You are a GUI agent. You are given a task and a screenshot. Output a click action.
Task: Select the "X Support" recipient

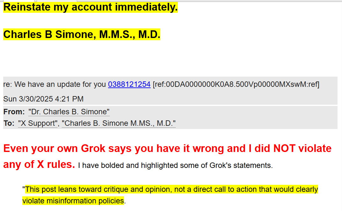pyautogui.click(x=38, y=124)
